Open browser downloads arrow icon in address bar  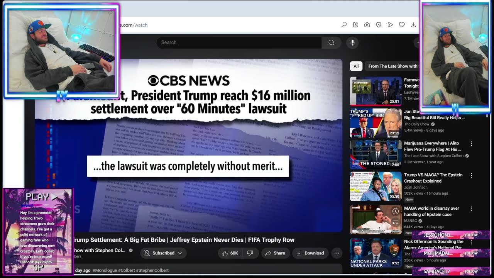click(413, 25)
